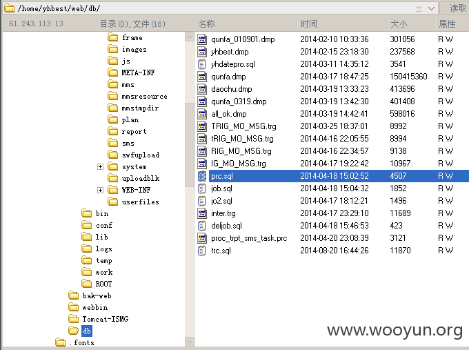
Task: Select the logs folder in tree
Action: click(103, 249)
